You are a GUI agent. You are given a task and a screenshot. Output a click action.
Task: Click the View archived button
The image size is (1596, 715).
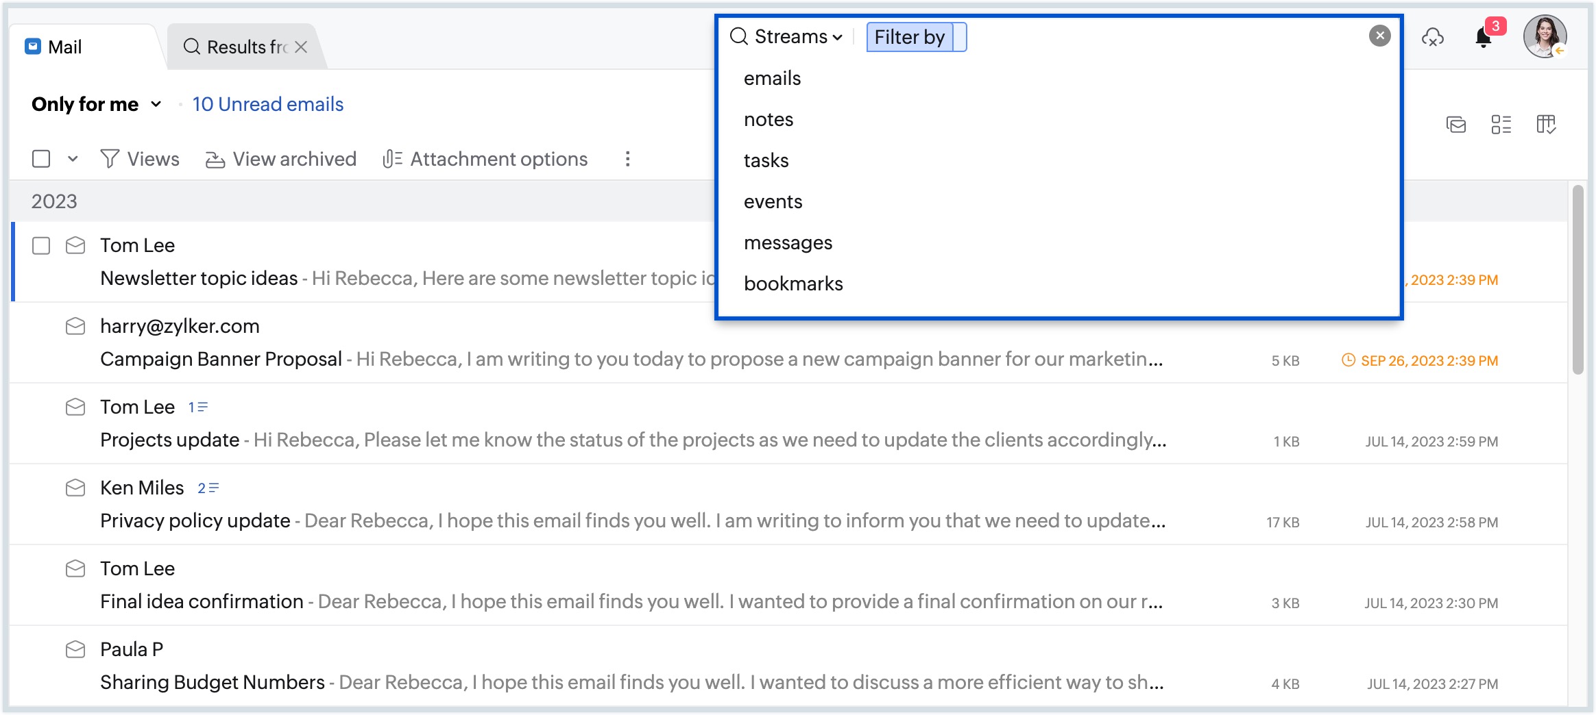(x=281, y=159)
